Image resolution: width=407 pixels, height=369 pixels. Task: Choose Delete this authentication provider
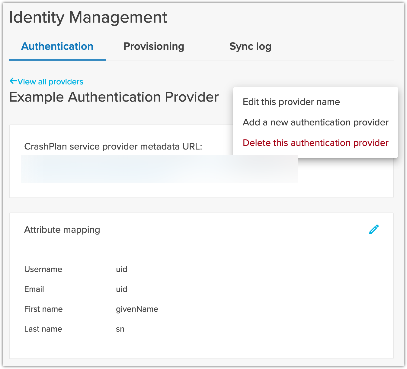coord(315,143)
